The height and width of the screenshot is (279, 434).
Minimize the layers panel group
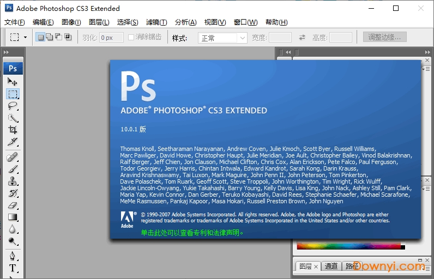click(x=420, y=260)
